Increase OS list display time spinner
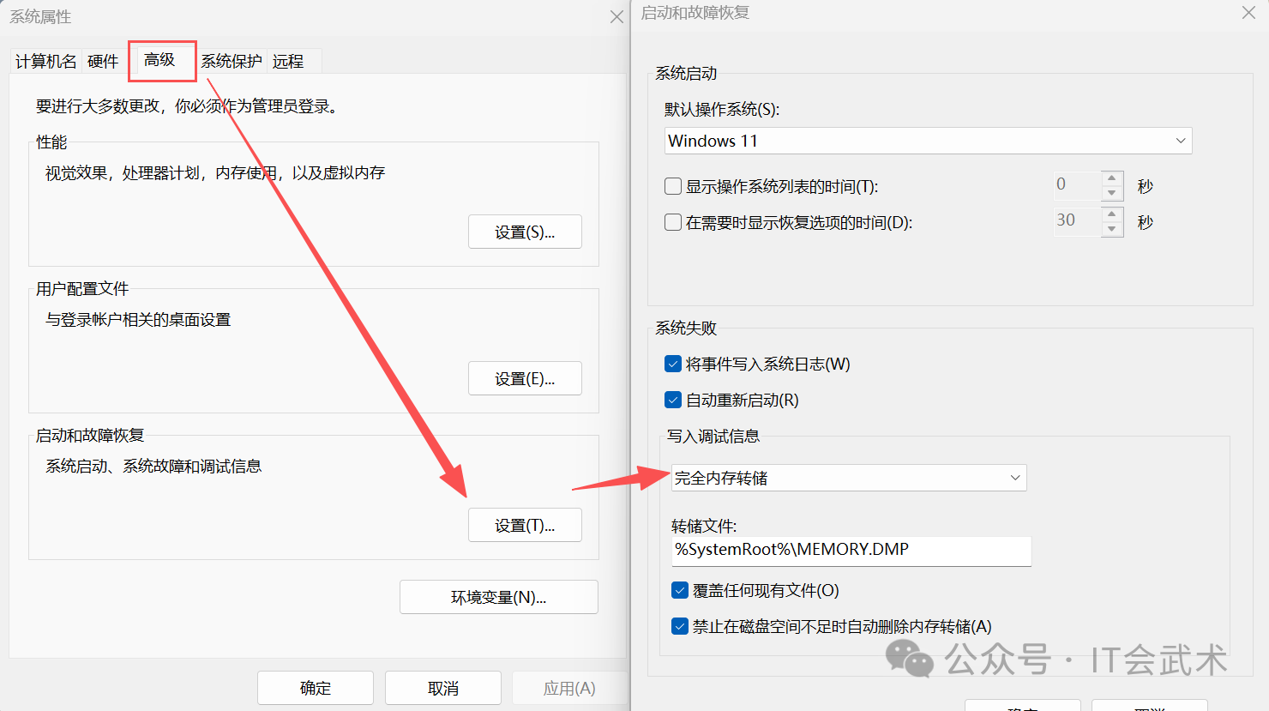The image size is (1269, 711). click(x=1112, y=178)
